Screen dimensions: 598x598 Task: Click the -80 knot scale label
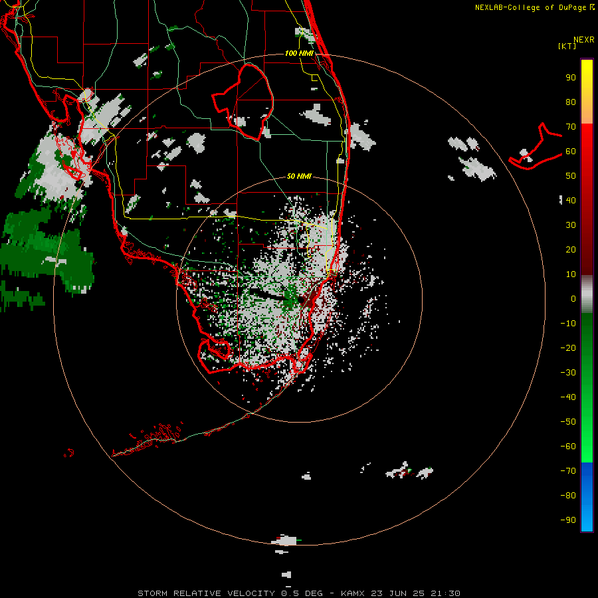click(x=568, y=496)
